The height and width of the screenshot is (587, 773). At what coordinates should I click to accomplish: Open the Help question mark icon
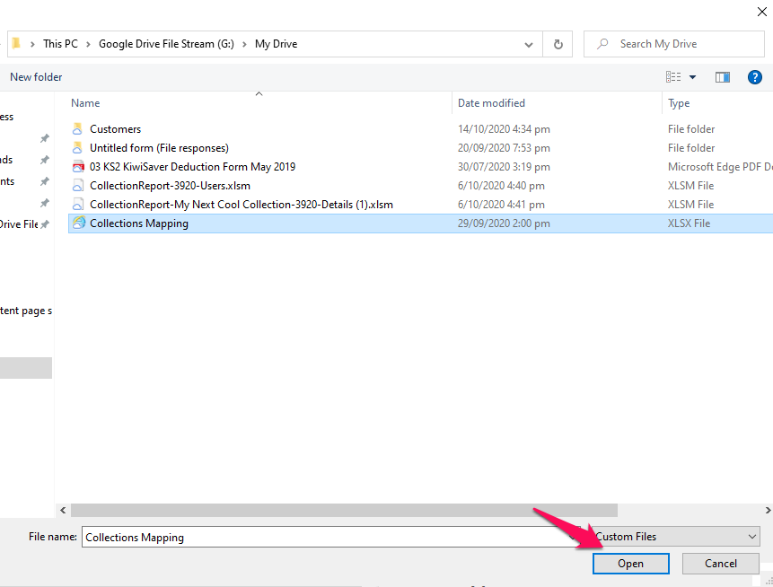(754, 77)
